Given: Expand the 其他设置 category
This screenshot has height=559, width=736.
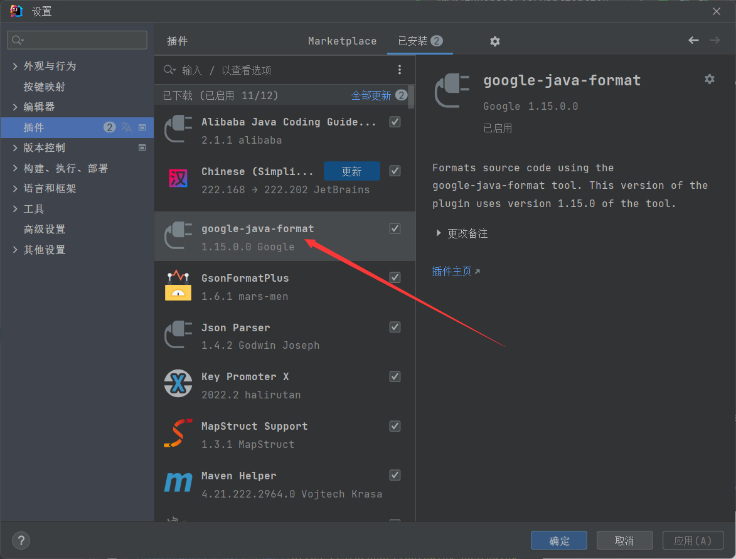Looking at the screenshot, I should tap(15, 250).
